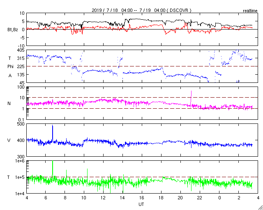This screenshot has width=263, height=210.
Task: Select the "Bt,Bz" axis label
Action: pos(12,30)
